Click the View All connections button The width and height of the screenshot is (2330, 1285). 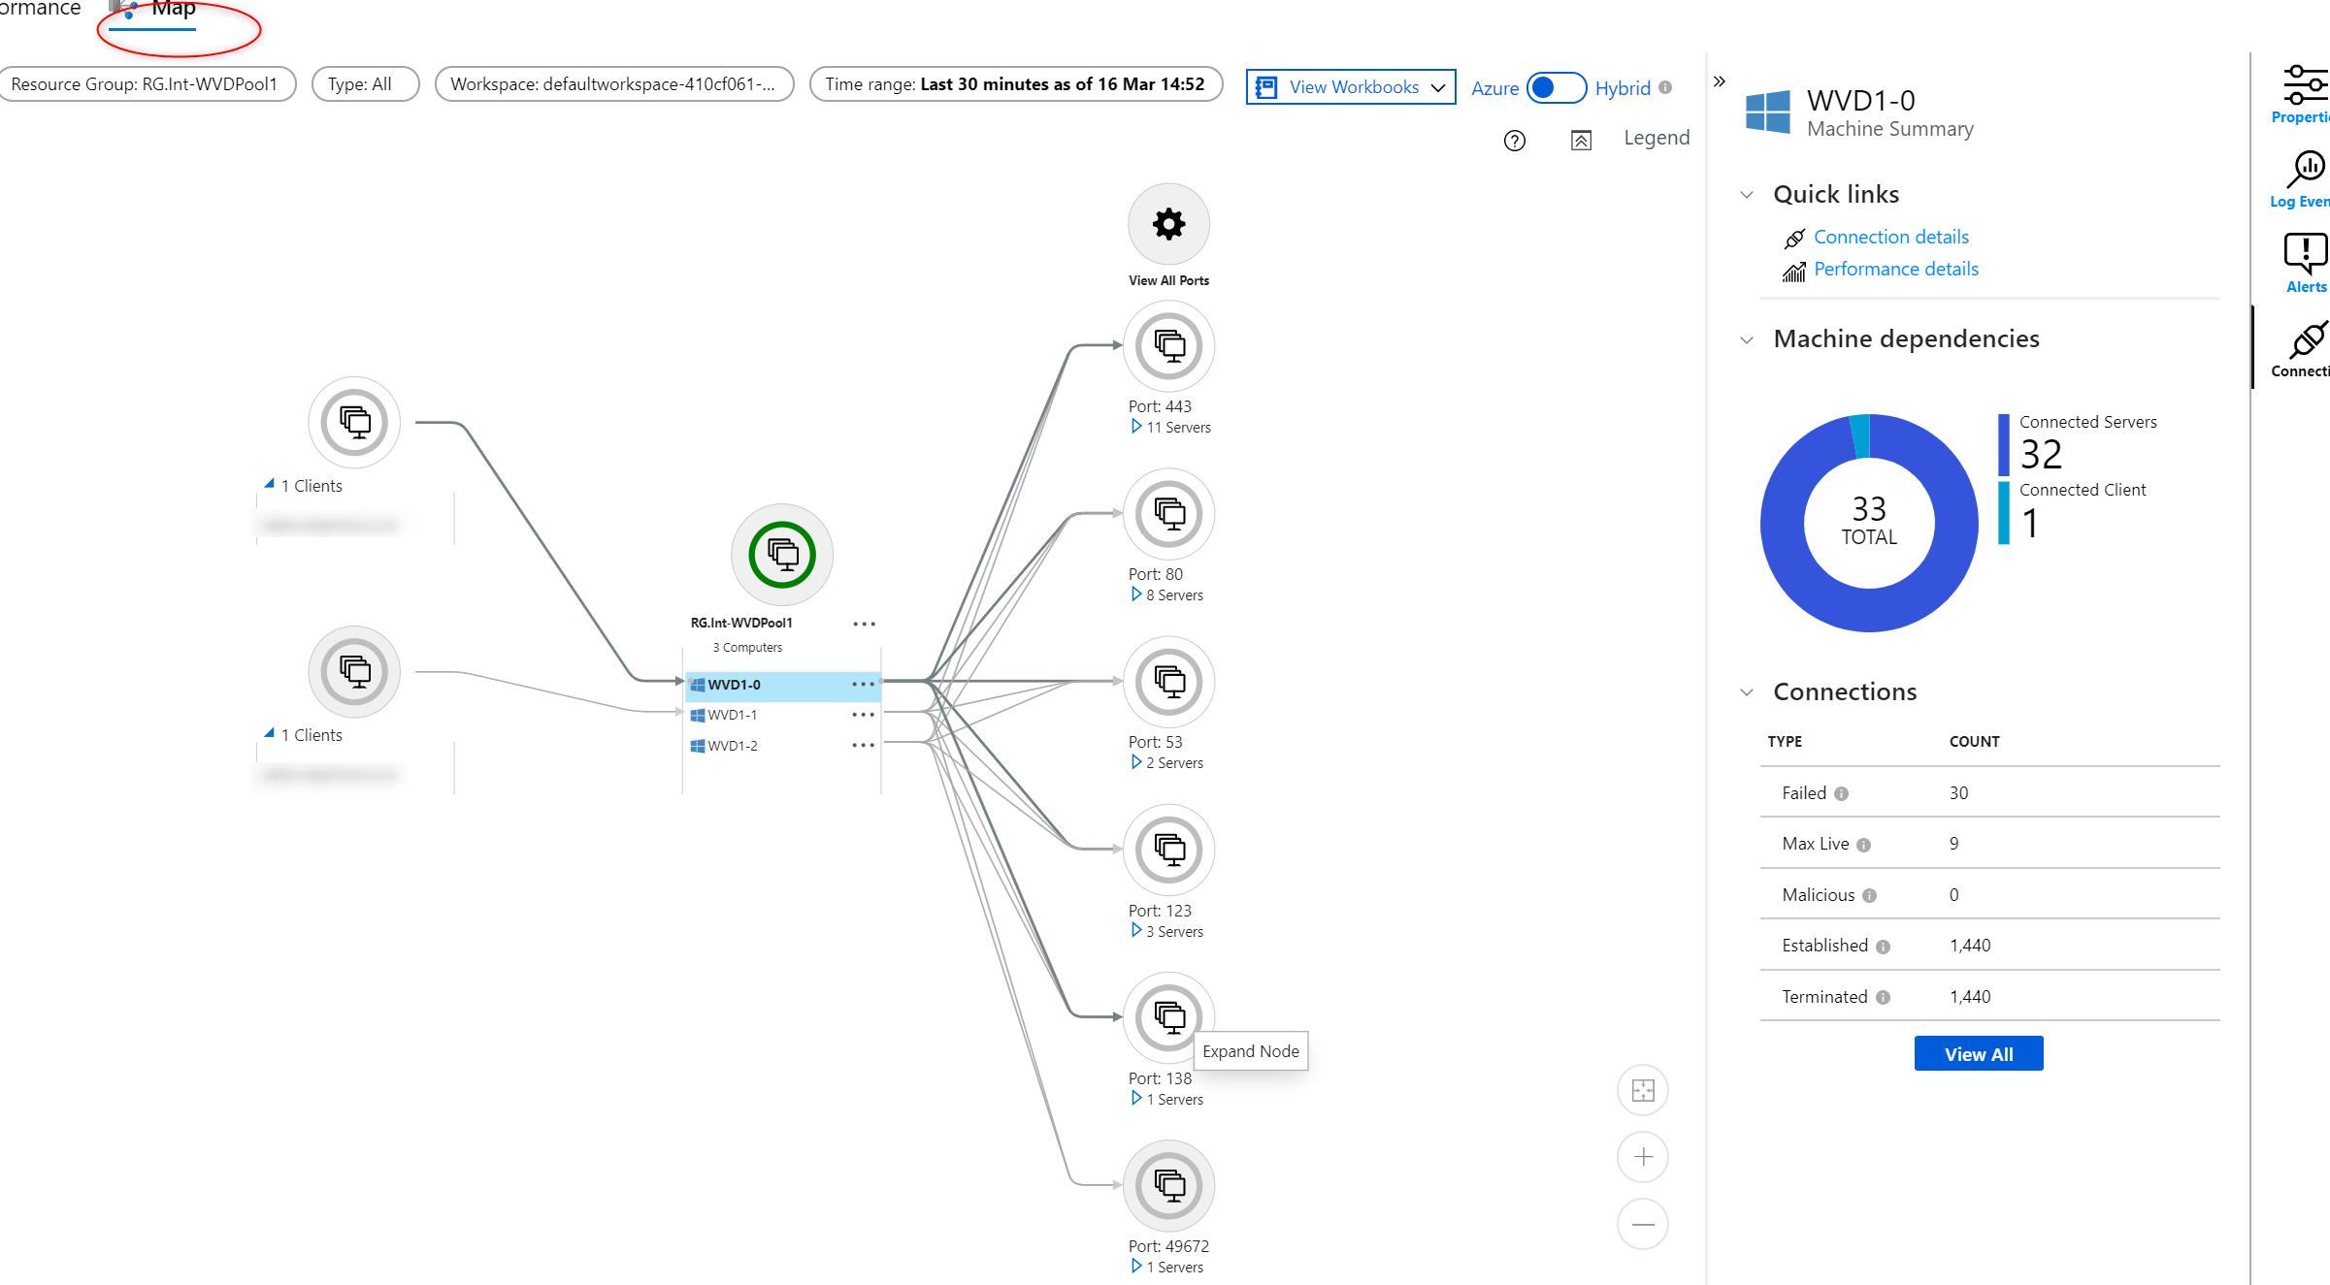click(x=1978, y=1054)
